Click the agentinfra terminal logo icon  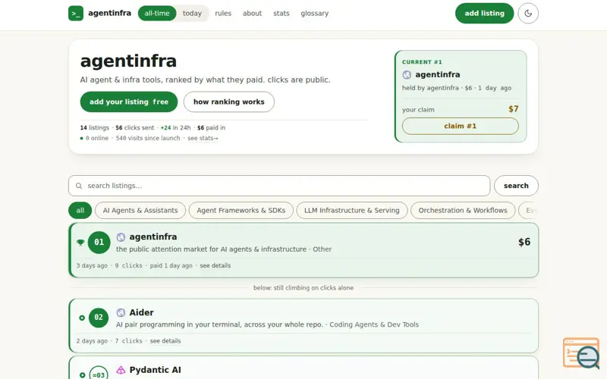click(x=76, y=13)
